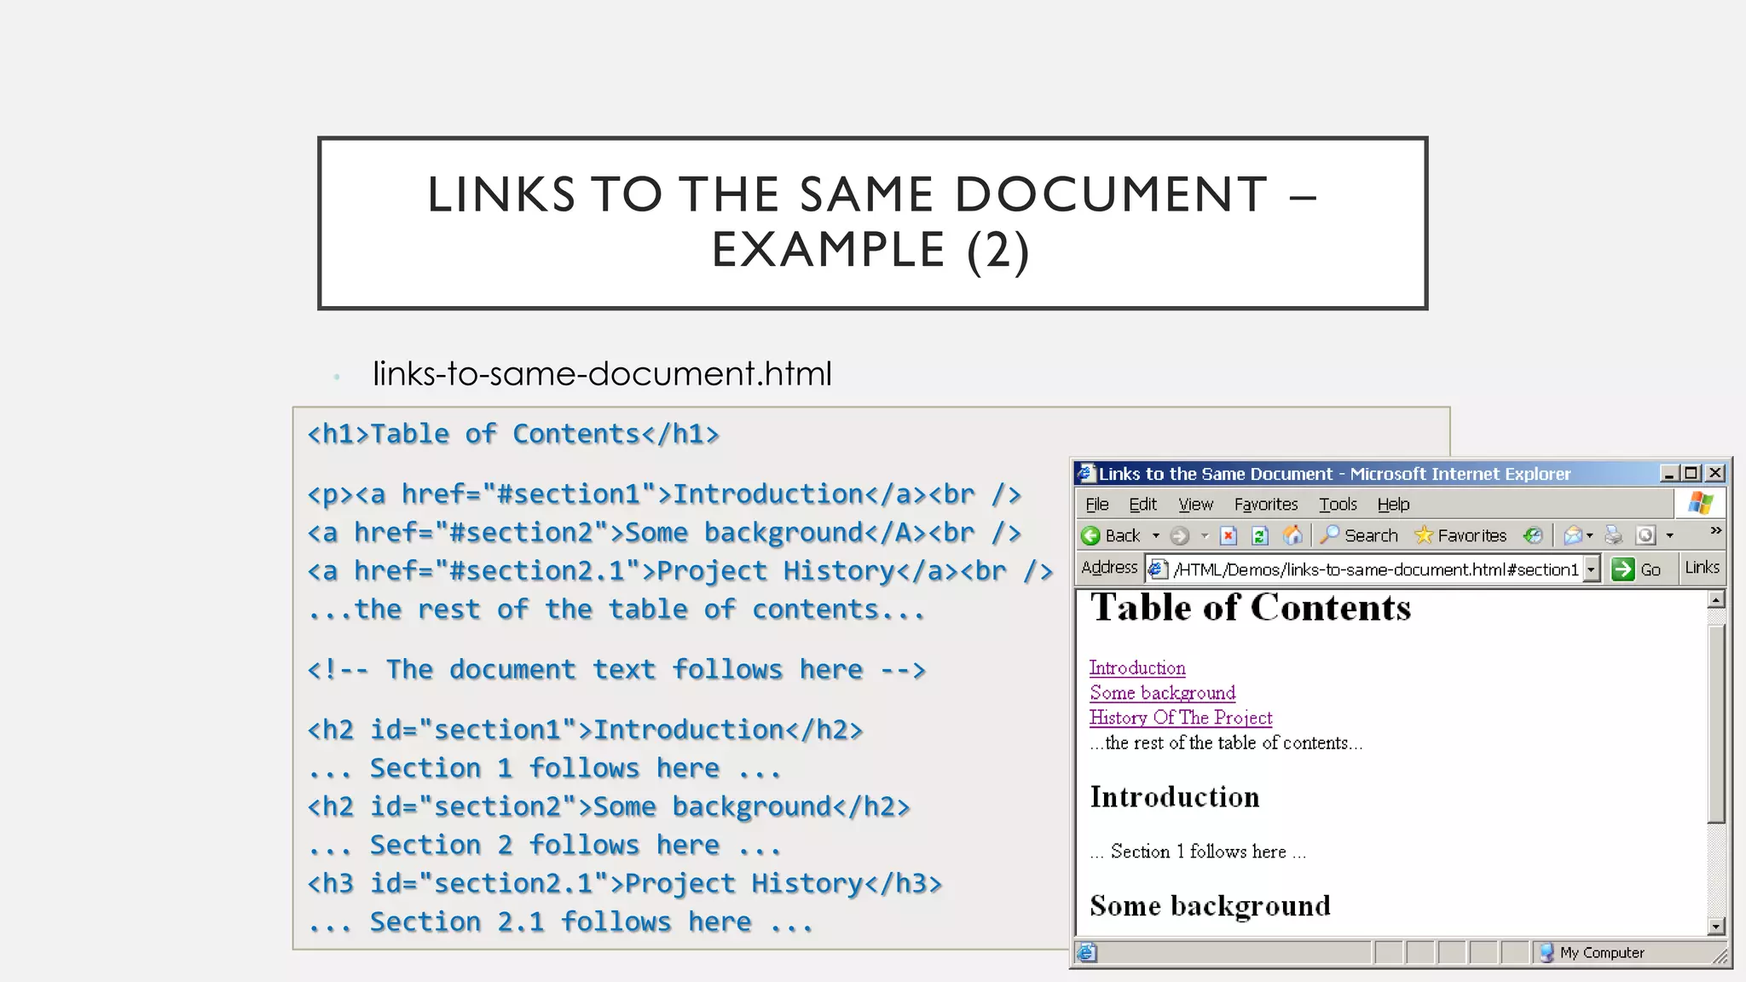Click the 'Some background' page heading
Viewport: 1746px width, 982px height.
point(1210,905)
